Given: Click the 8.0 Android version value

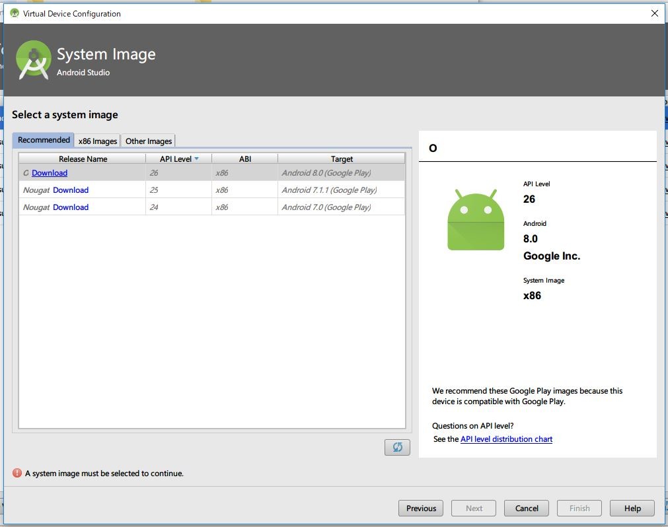Looking at the screenshot, I should (531, 239).
